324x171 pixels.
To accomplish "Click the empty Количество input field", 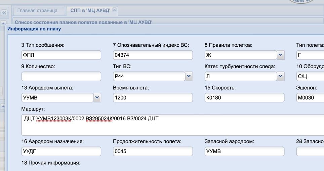I will 61,76.
